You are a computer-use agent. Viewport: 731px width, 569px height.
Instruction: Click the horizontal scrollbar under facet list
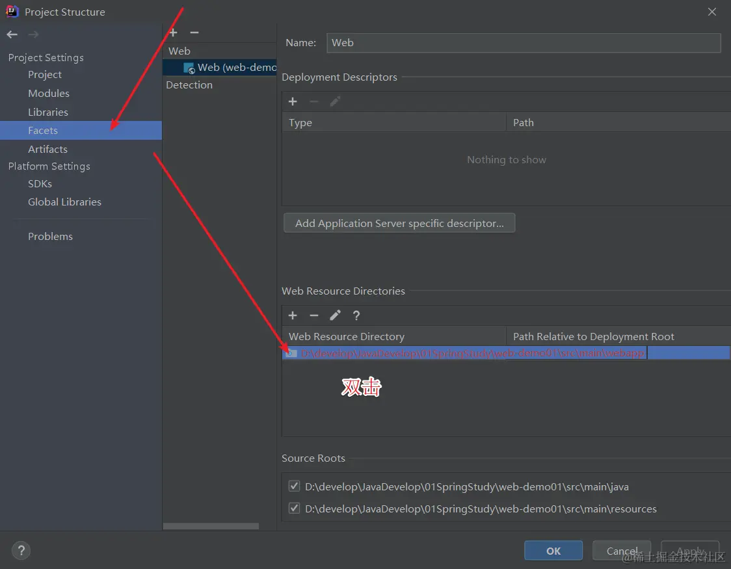[211, 526]
